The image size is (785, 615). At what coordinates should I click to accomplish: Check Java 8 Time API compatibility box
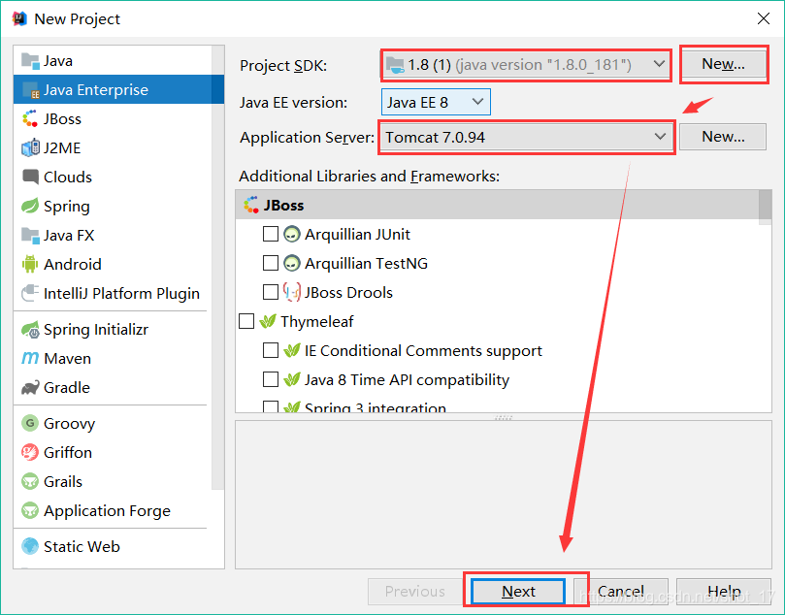coord(271,379)
